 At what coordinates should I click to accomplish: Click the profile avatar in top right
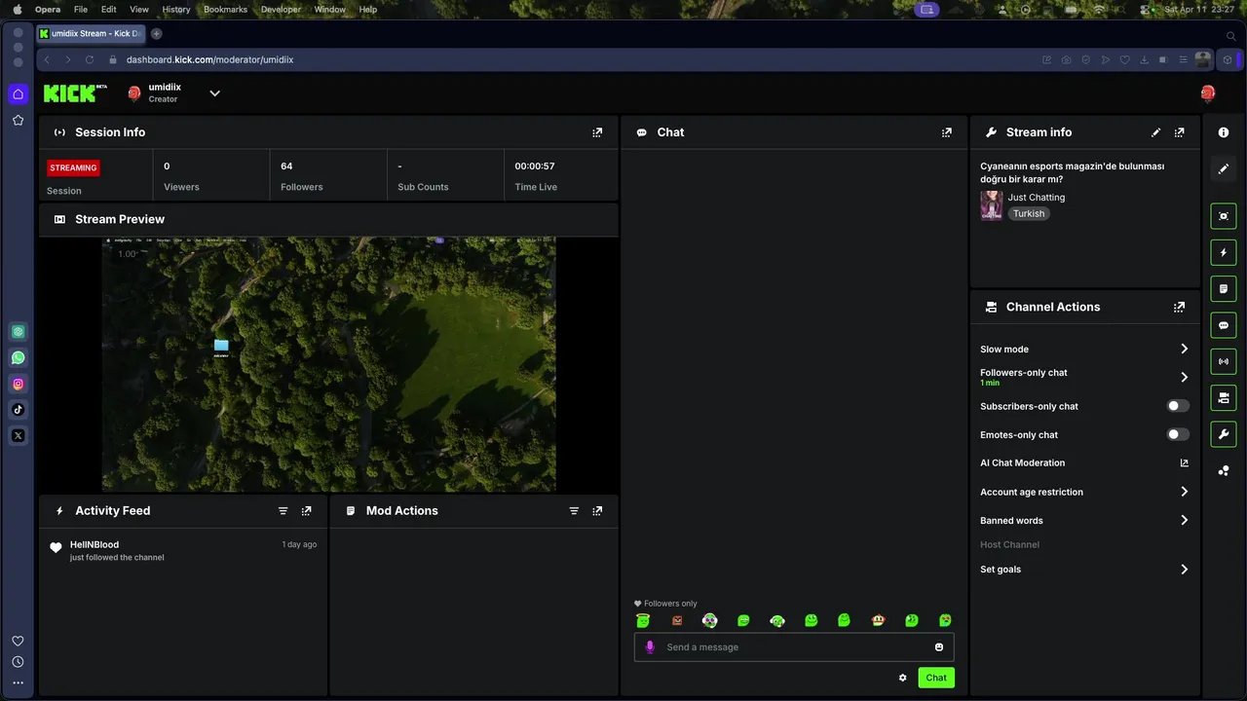point(1208,93)
